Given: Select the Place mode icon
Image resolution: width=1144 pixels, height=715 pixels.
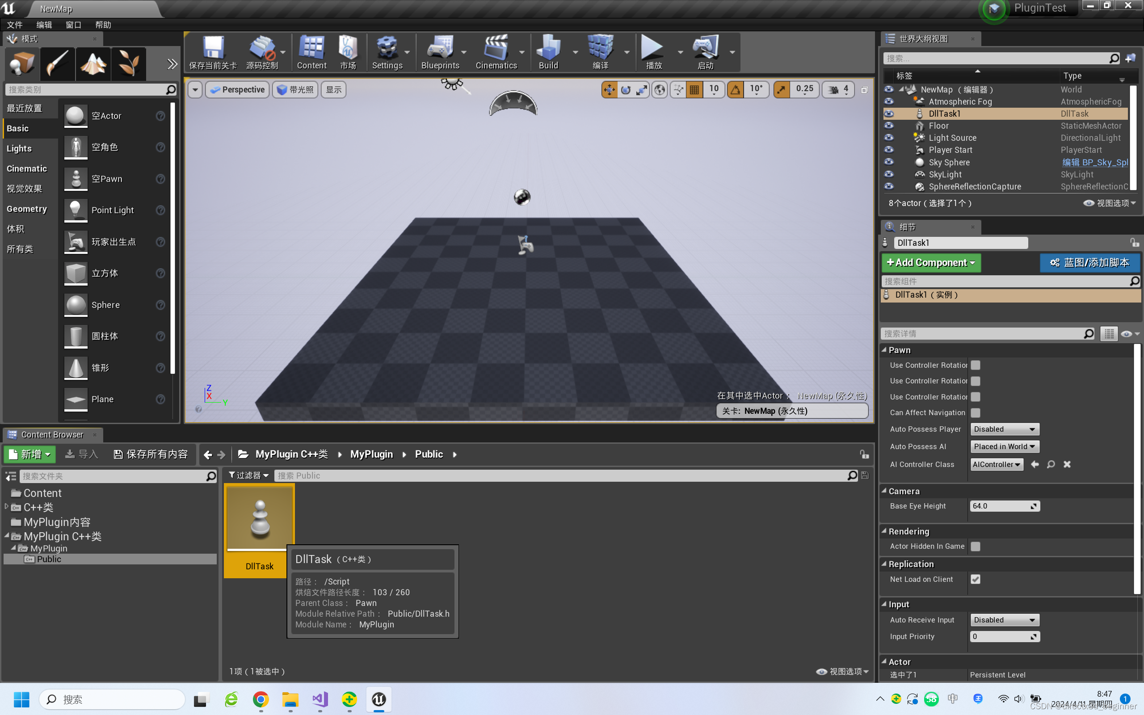Looking at the screenshot, I should [x=22, y=64].
